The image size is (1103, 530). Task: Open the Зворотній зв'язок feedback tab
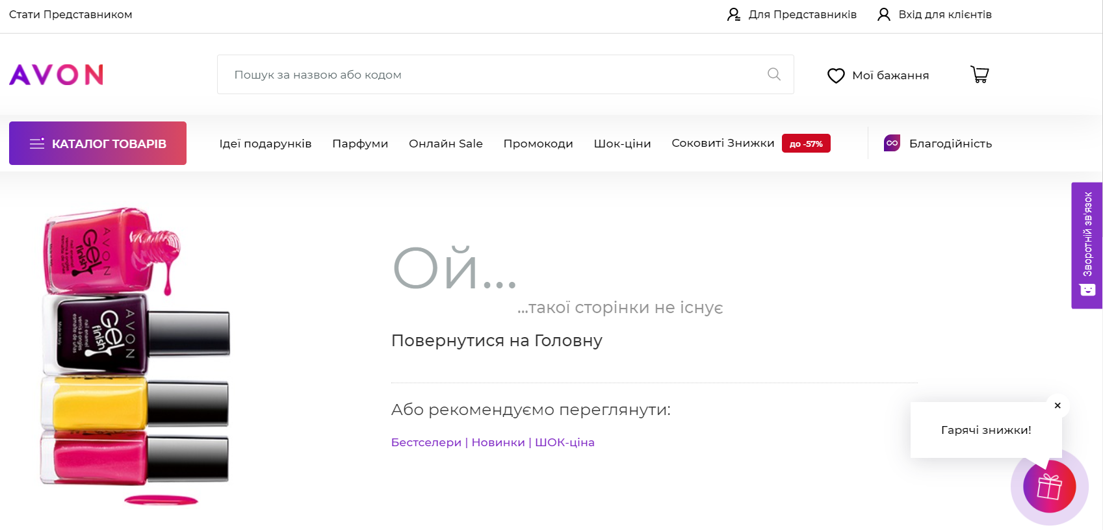(x=1087, y=245)
